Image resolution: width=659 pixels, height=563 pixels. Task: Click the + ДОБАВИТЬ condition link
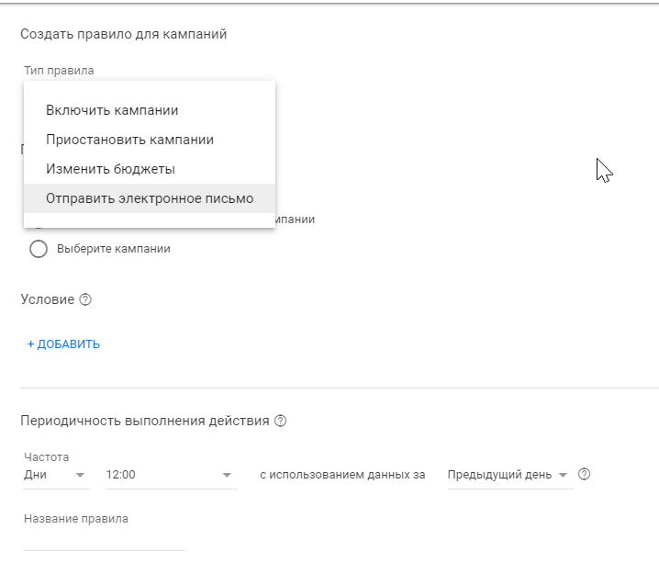pyautogui.click(x=63, y=344)
